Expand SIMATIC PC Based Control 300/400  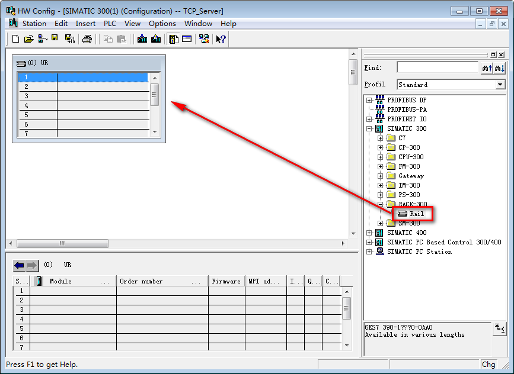pyautogui.click(x=369, y=243)
